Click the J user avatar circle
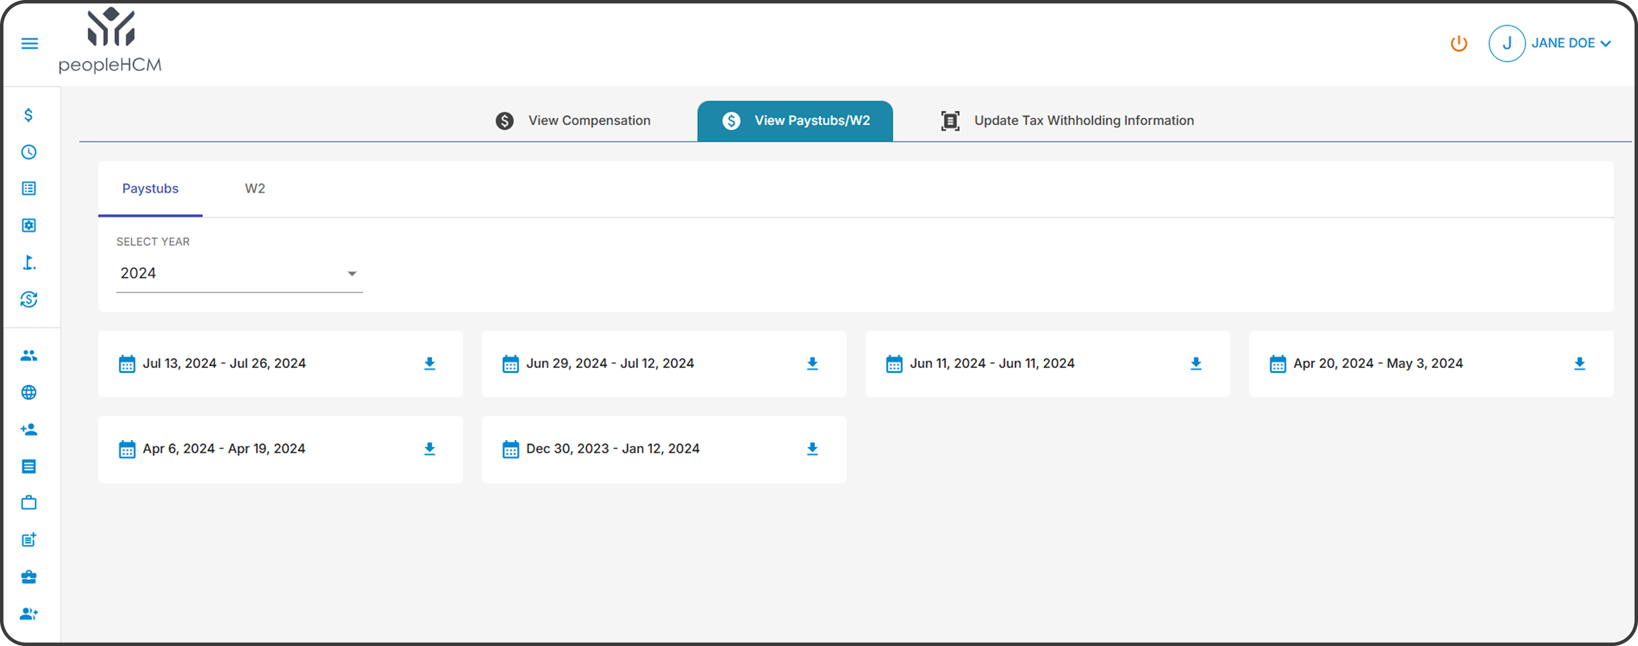Screen dimensions: 1638x646 click(1506, 43)
